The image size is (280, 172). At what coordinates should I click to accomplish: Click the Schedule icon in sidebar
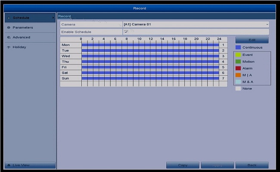point(9,18)
